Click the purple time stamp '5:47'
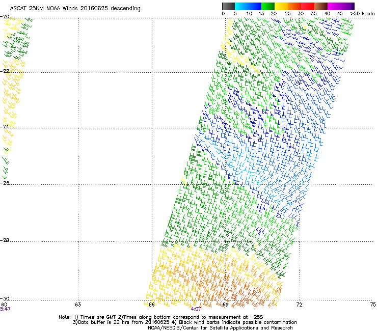The width and height of the screenshot is (377, 331). pyautogui.click(x=5, y=309)
